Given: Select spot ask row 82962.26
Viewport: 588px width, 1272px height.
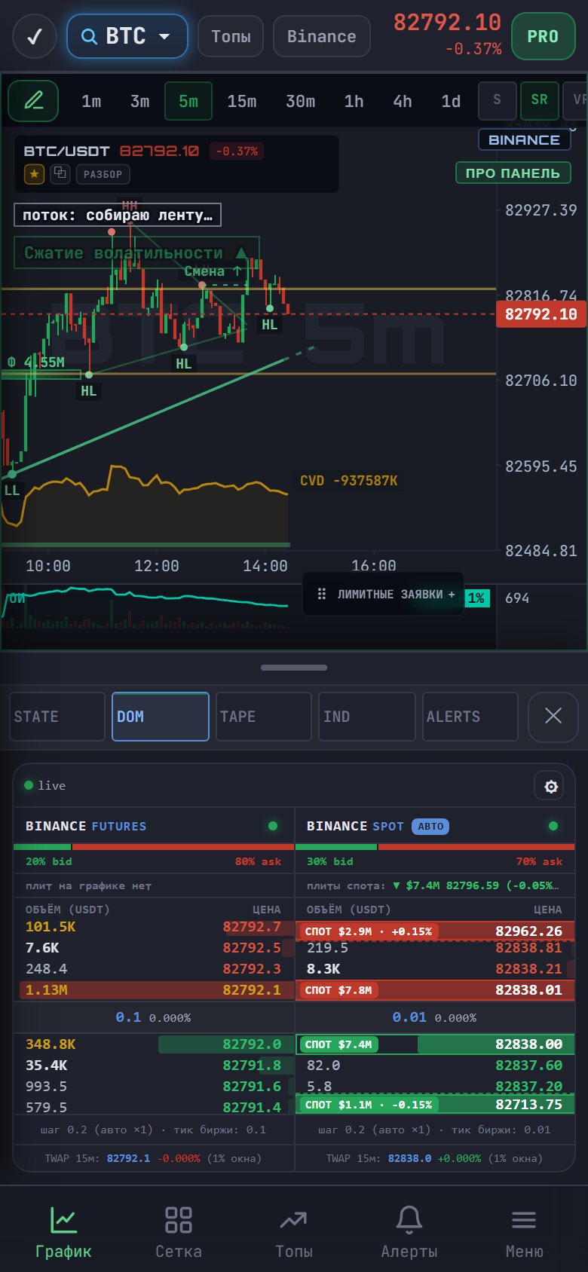Looking at the screenshot, I should click(x=435, y=931).
